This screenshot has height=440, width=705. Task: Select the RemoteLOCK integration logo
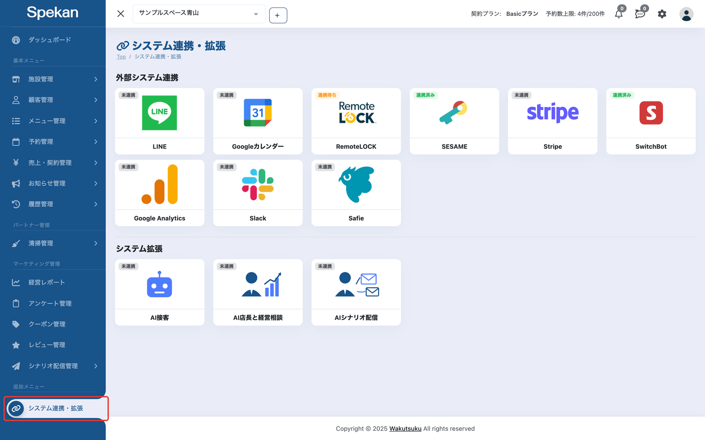click(x=357, y=113)
